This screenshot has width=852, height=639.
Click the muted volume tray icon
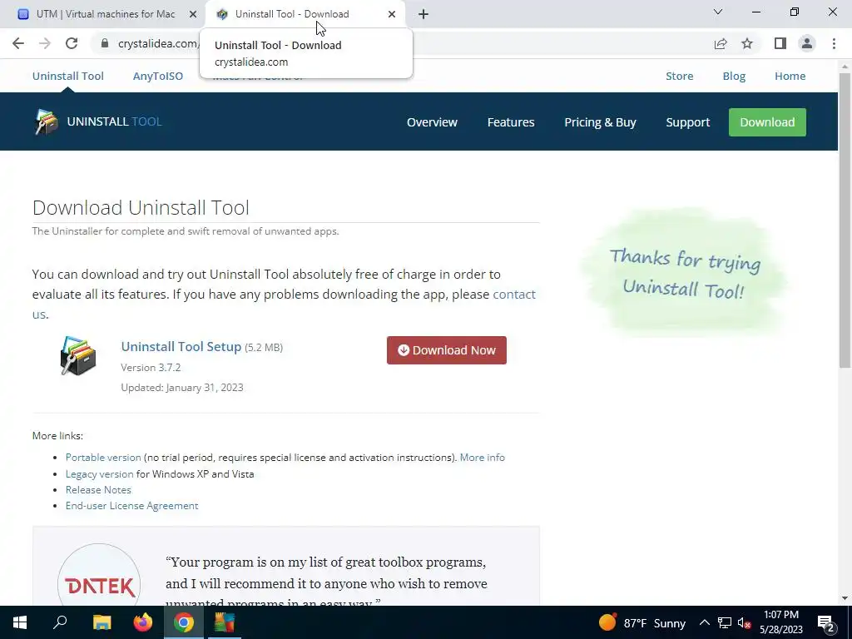tap(744, 623)
